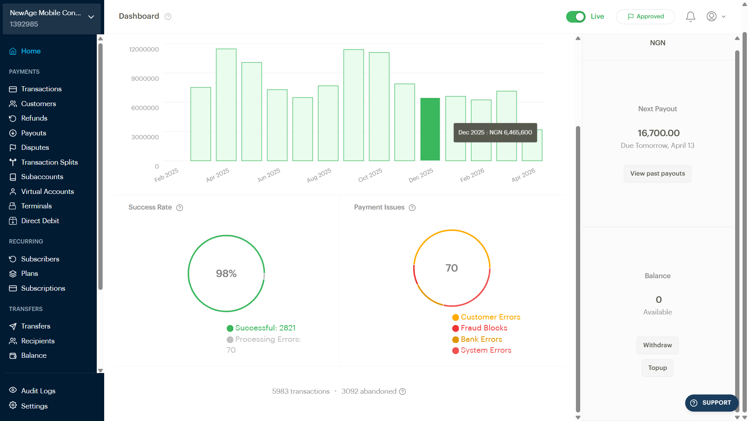
Task: Toggle the Live mode switch
Action: click(x=576, y=16)
